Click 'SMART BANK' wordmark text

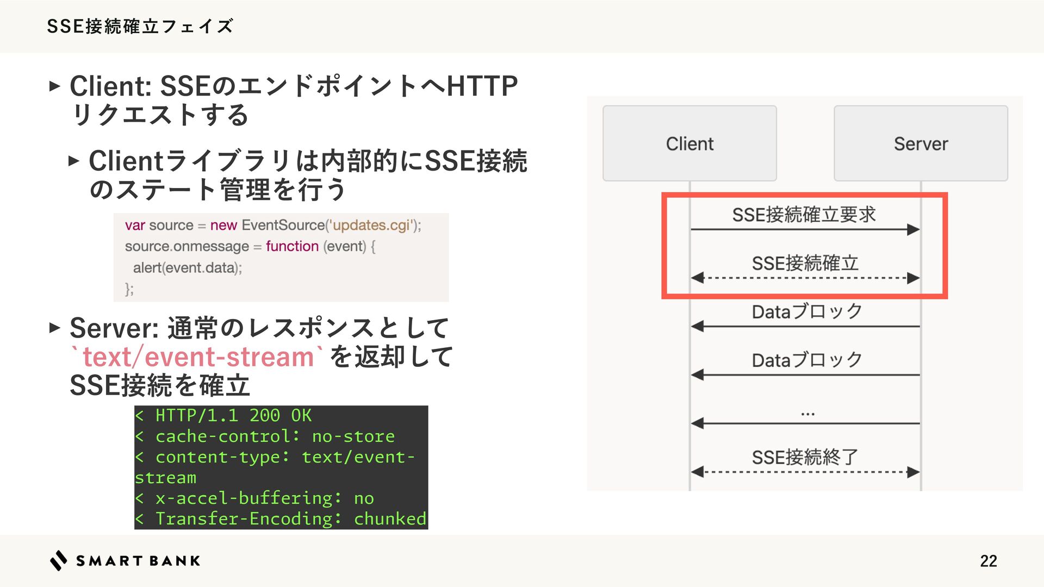[138, 561]
